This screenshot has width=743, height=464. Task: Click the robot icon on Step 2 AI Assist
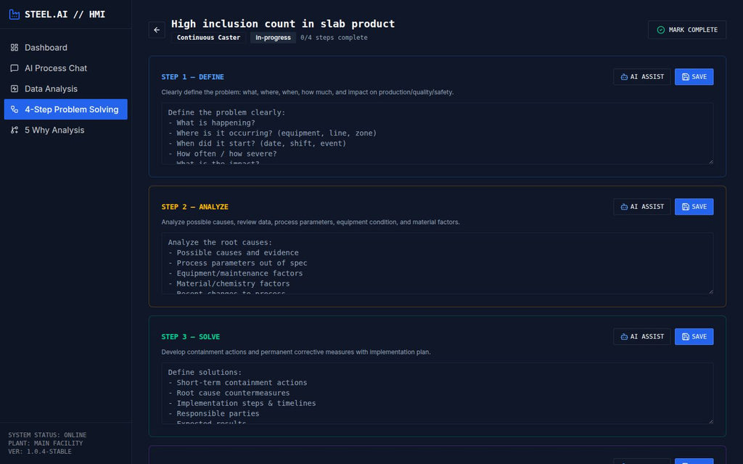[623, 206]
